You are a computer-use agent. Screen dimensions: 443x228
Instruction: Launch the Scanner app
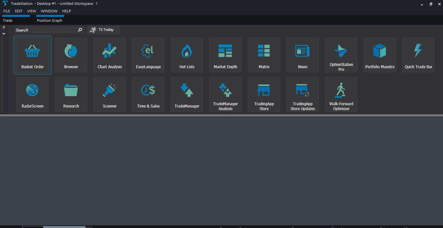[x=110, y=95]
